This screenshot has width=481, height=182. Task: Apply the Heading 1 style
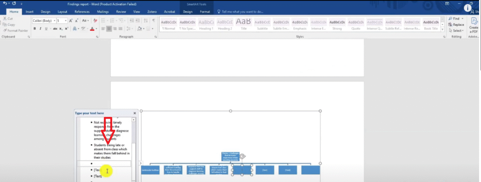206,24
